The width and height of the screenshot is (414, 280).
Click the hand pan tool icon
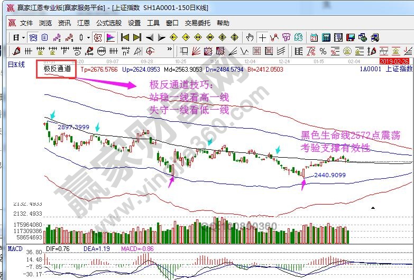(250, 37)
